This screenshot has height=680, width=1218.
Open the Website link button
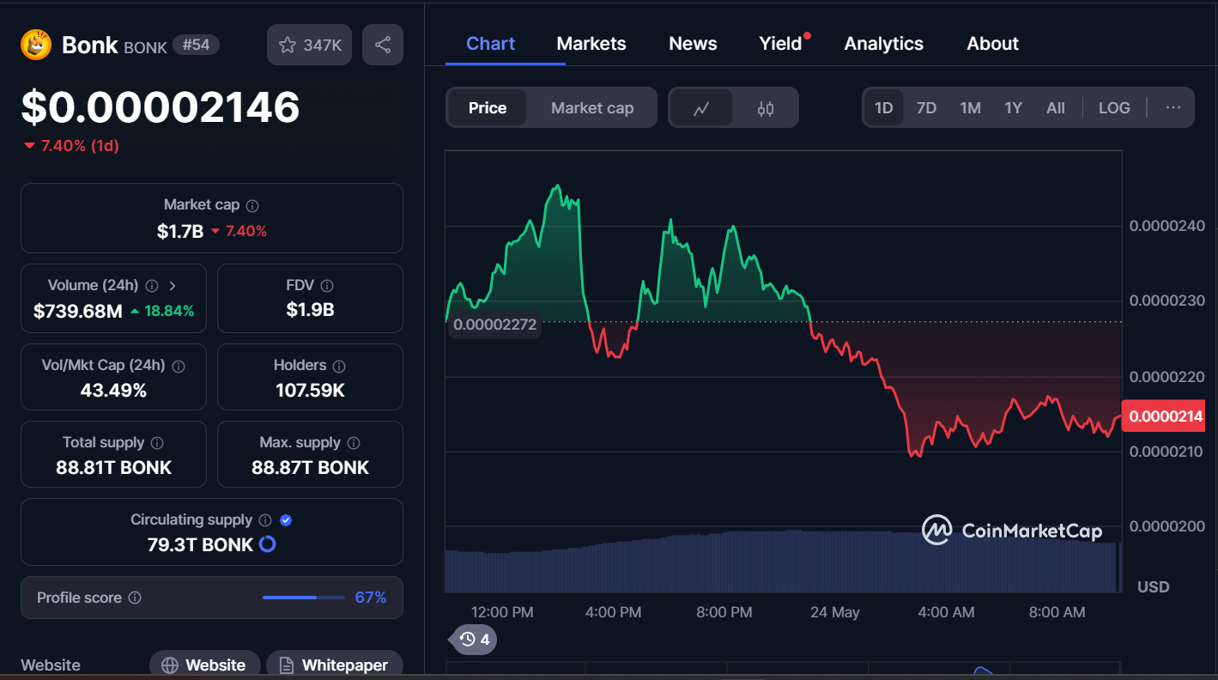pos(205,665)
